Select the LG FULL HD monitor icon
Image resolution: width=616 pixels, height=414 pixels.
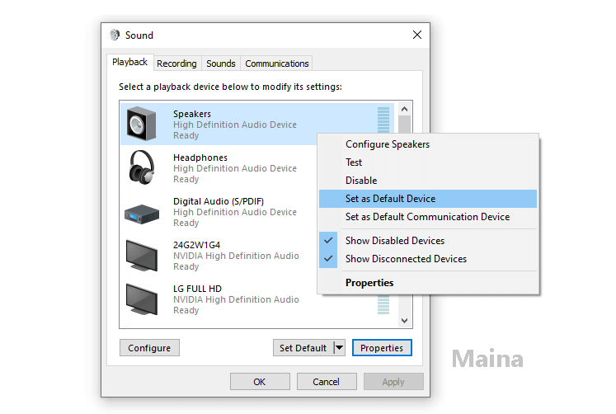tap(142, 299)
